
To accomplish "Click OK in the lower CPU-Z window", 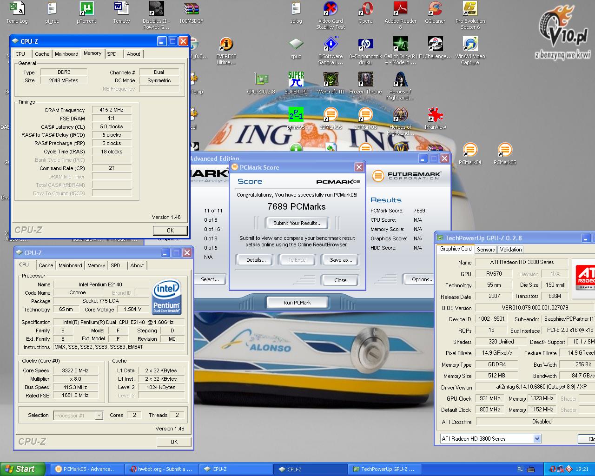I will (x=174, y=442).
